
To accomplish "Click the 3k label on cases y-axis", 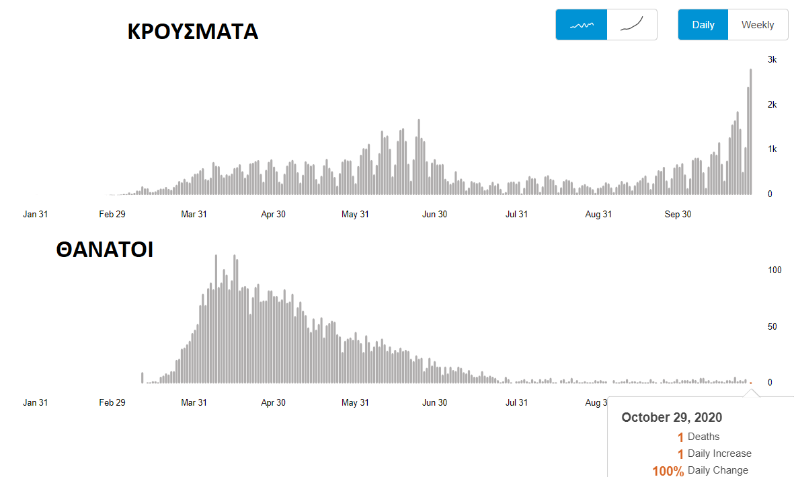I will (x=772, y=60).
